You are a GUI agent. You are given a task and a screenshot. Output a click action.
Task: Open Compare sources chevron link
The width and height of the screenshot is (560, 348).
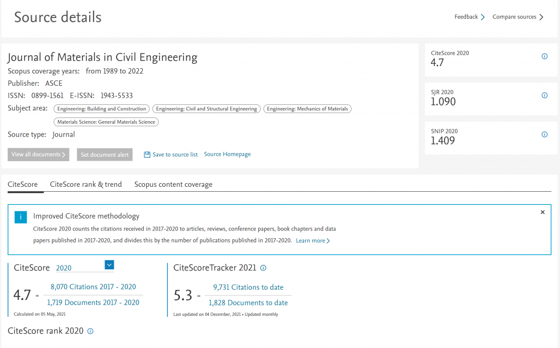(x=518, y=17)
